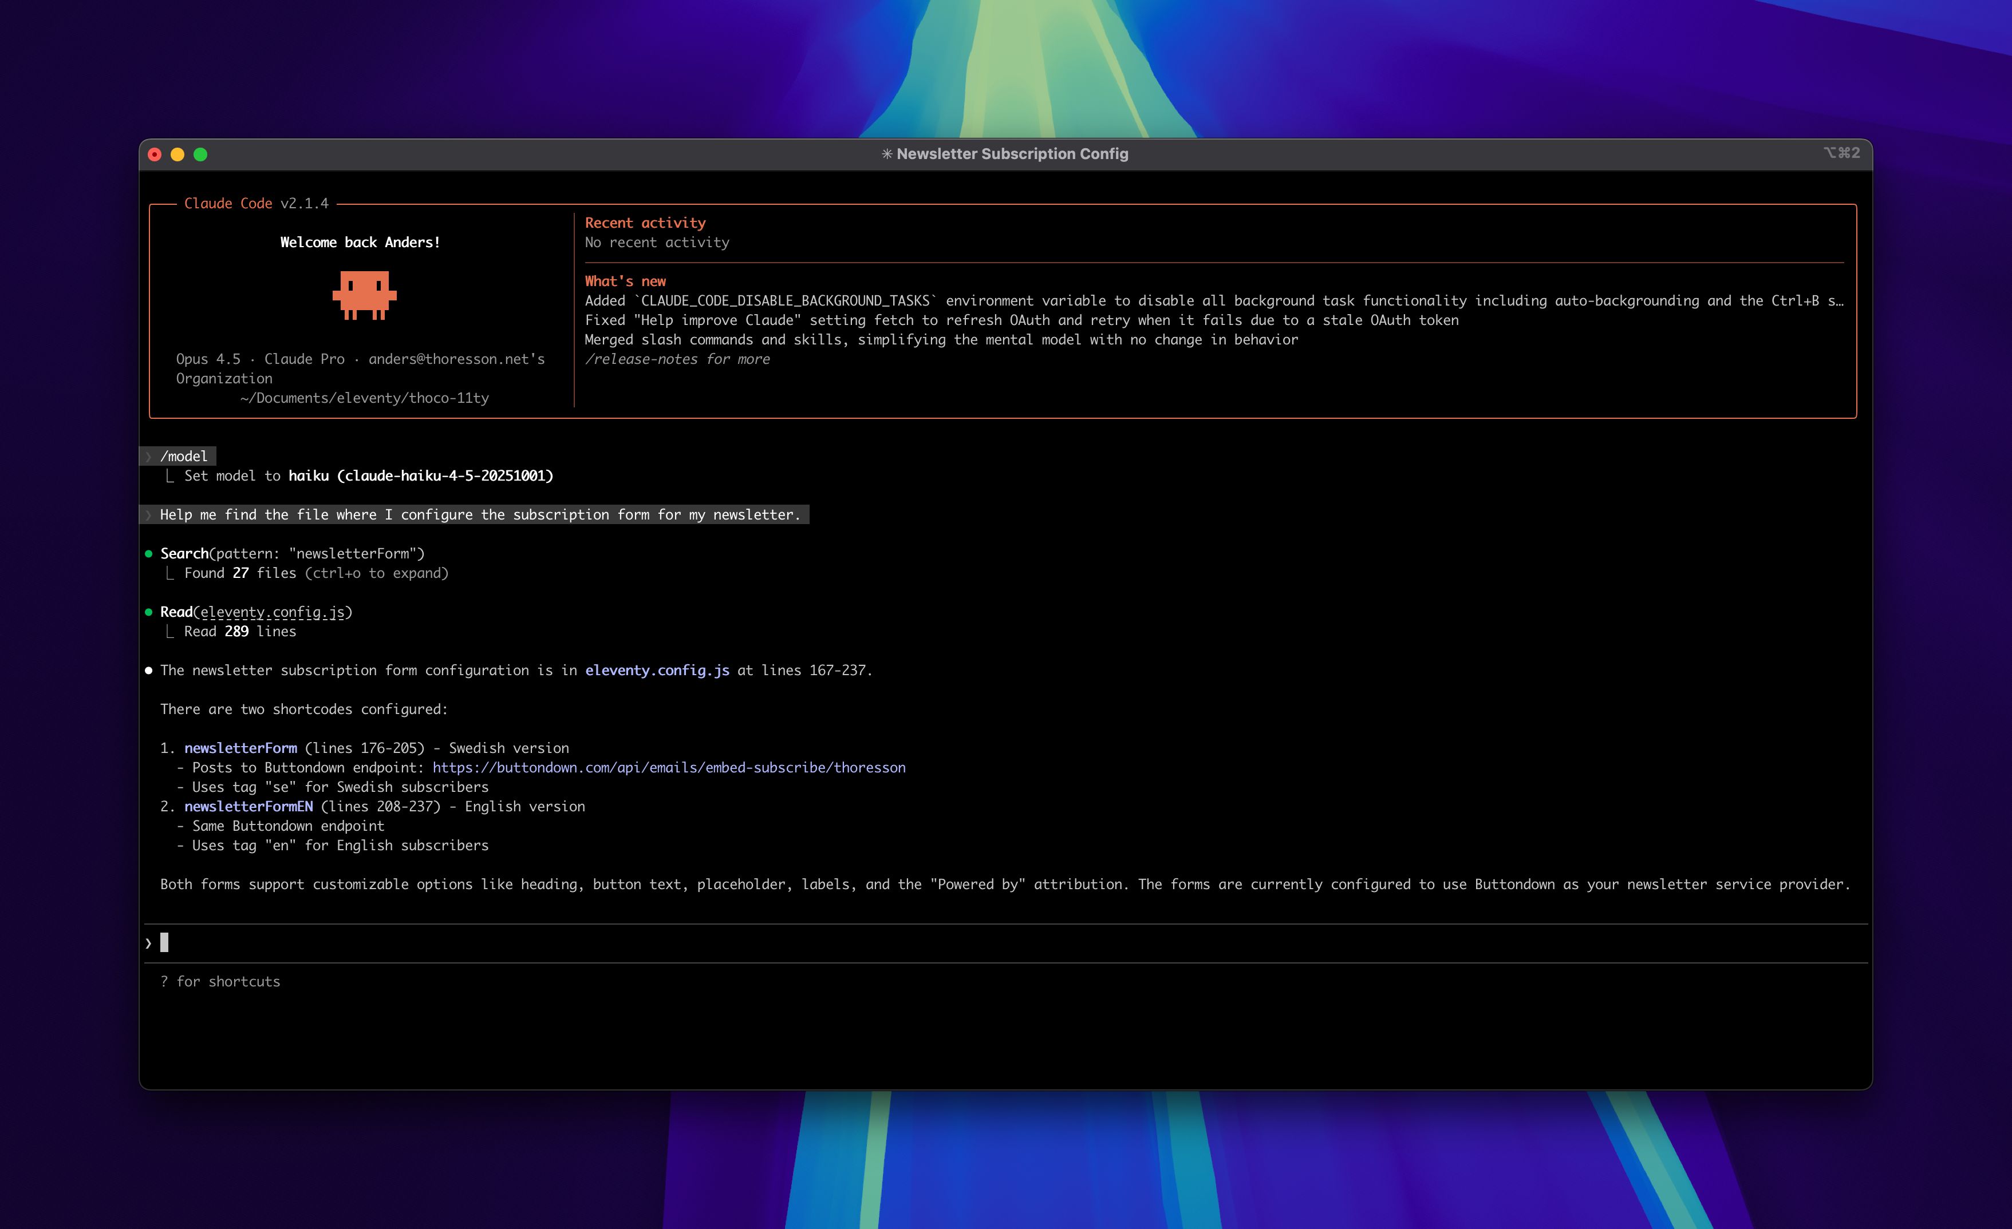Click the prompt chevron at input line
The image size is (2012, 1229).
149,943
